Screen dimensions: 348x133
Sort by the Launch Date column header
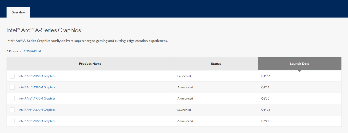pyautogui.click(x=300, y=64)
